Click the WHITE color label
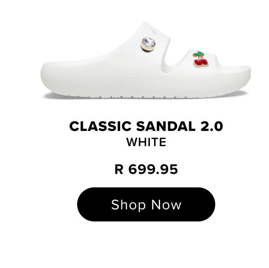This screenshot has height=268, width=269. click(x=146, y=142)
